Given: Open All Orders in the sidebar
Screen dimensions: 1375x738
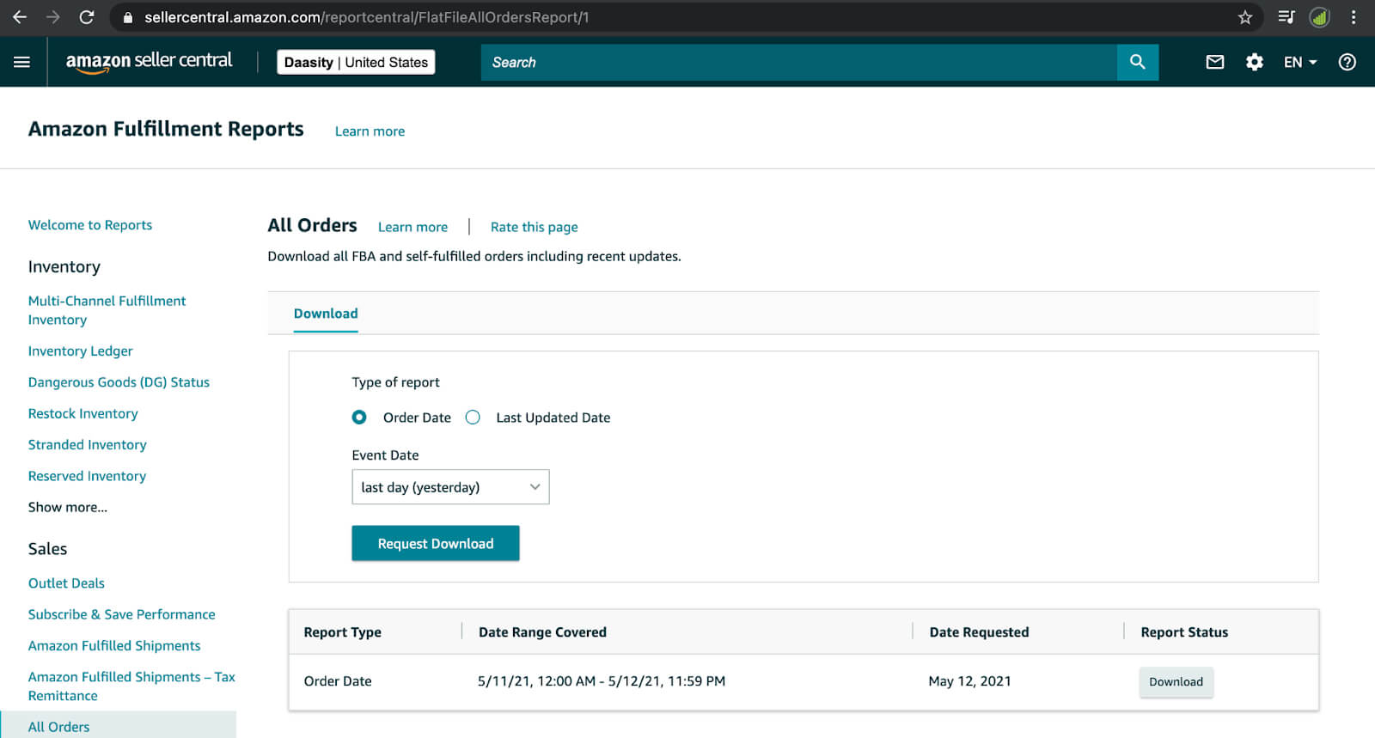Looking at the screenshot, I should coord(58,727).
